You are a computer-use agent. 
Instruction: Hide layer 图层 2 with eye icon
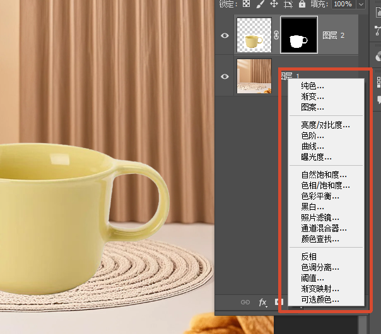point(225,35)
